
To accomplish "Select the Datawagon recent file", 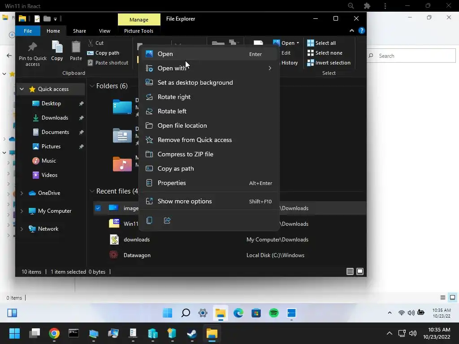I will click(230, 255).
